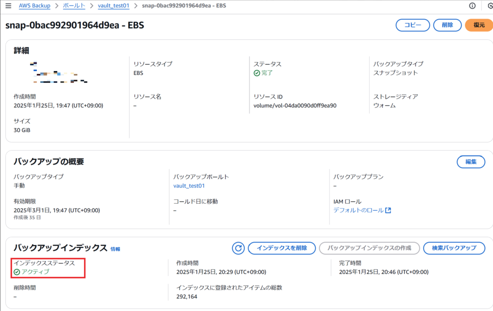Open the デフォルトのロール IAM role link

point(358,210)
